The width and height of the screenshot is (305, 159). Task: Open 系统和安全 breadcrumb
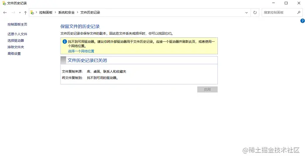coord(66,13)
